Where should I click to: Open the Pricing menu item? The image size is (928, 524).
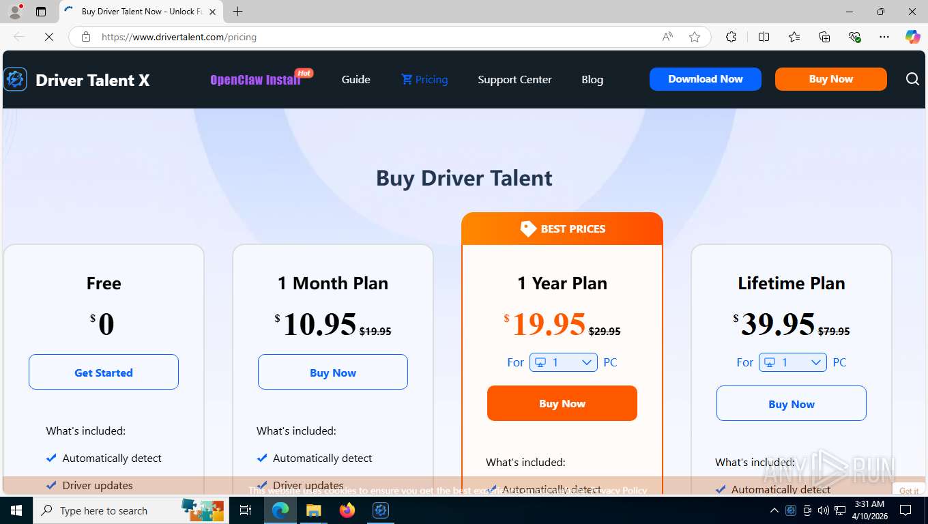click(424, 80)
